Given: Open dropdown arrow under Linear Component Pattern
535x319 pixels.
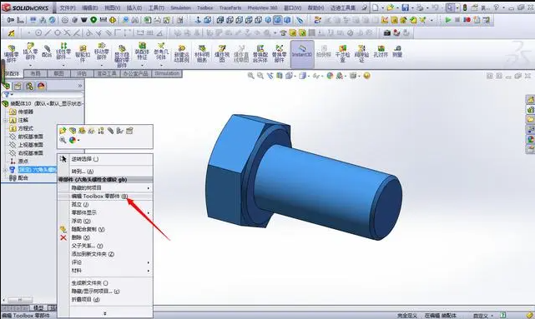Looking at the screenshot, I should point(63,65).
